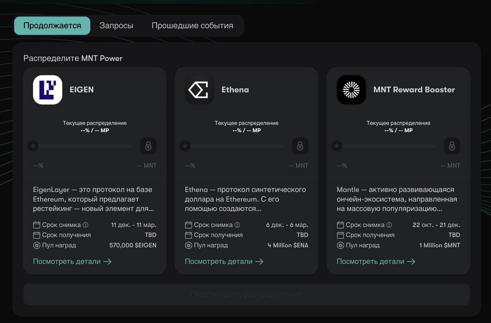Click the MNT Reward Booster logo
Screen dimensions: 491x323
351,90
